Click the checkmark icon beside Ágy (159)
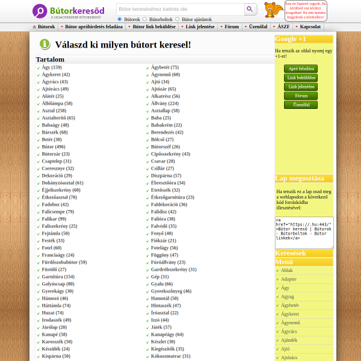Screen dimensions: 361x361 pos(39,68)
